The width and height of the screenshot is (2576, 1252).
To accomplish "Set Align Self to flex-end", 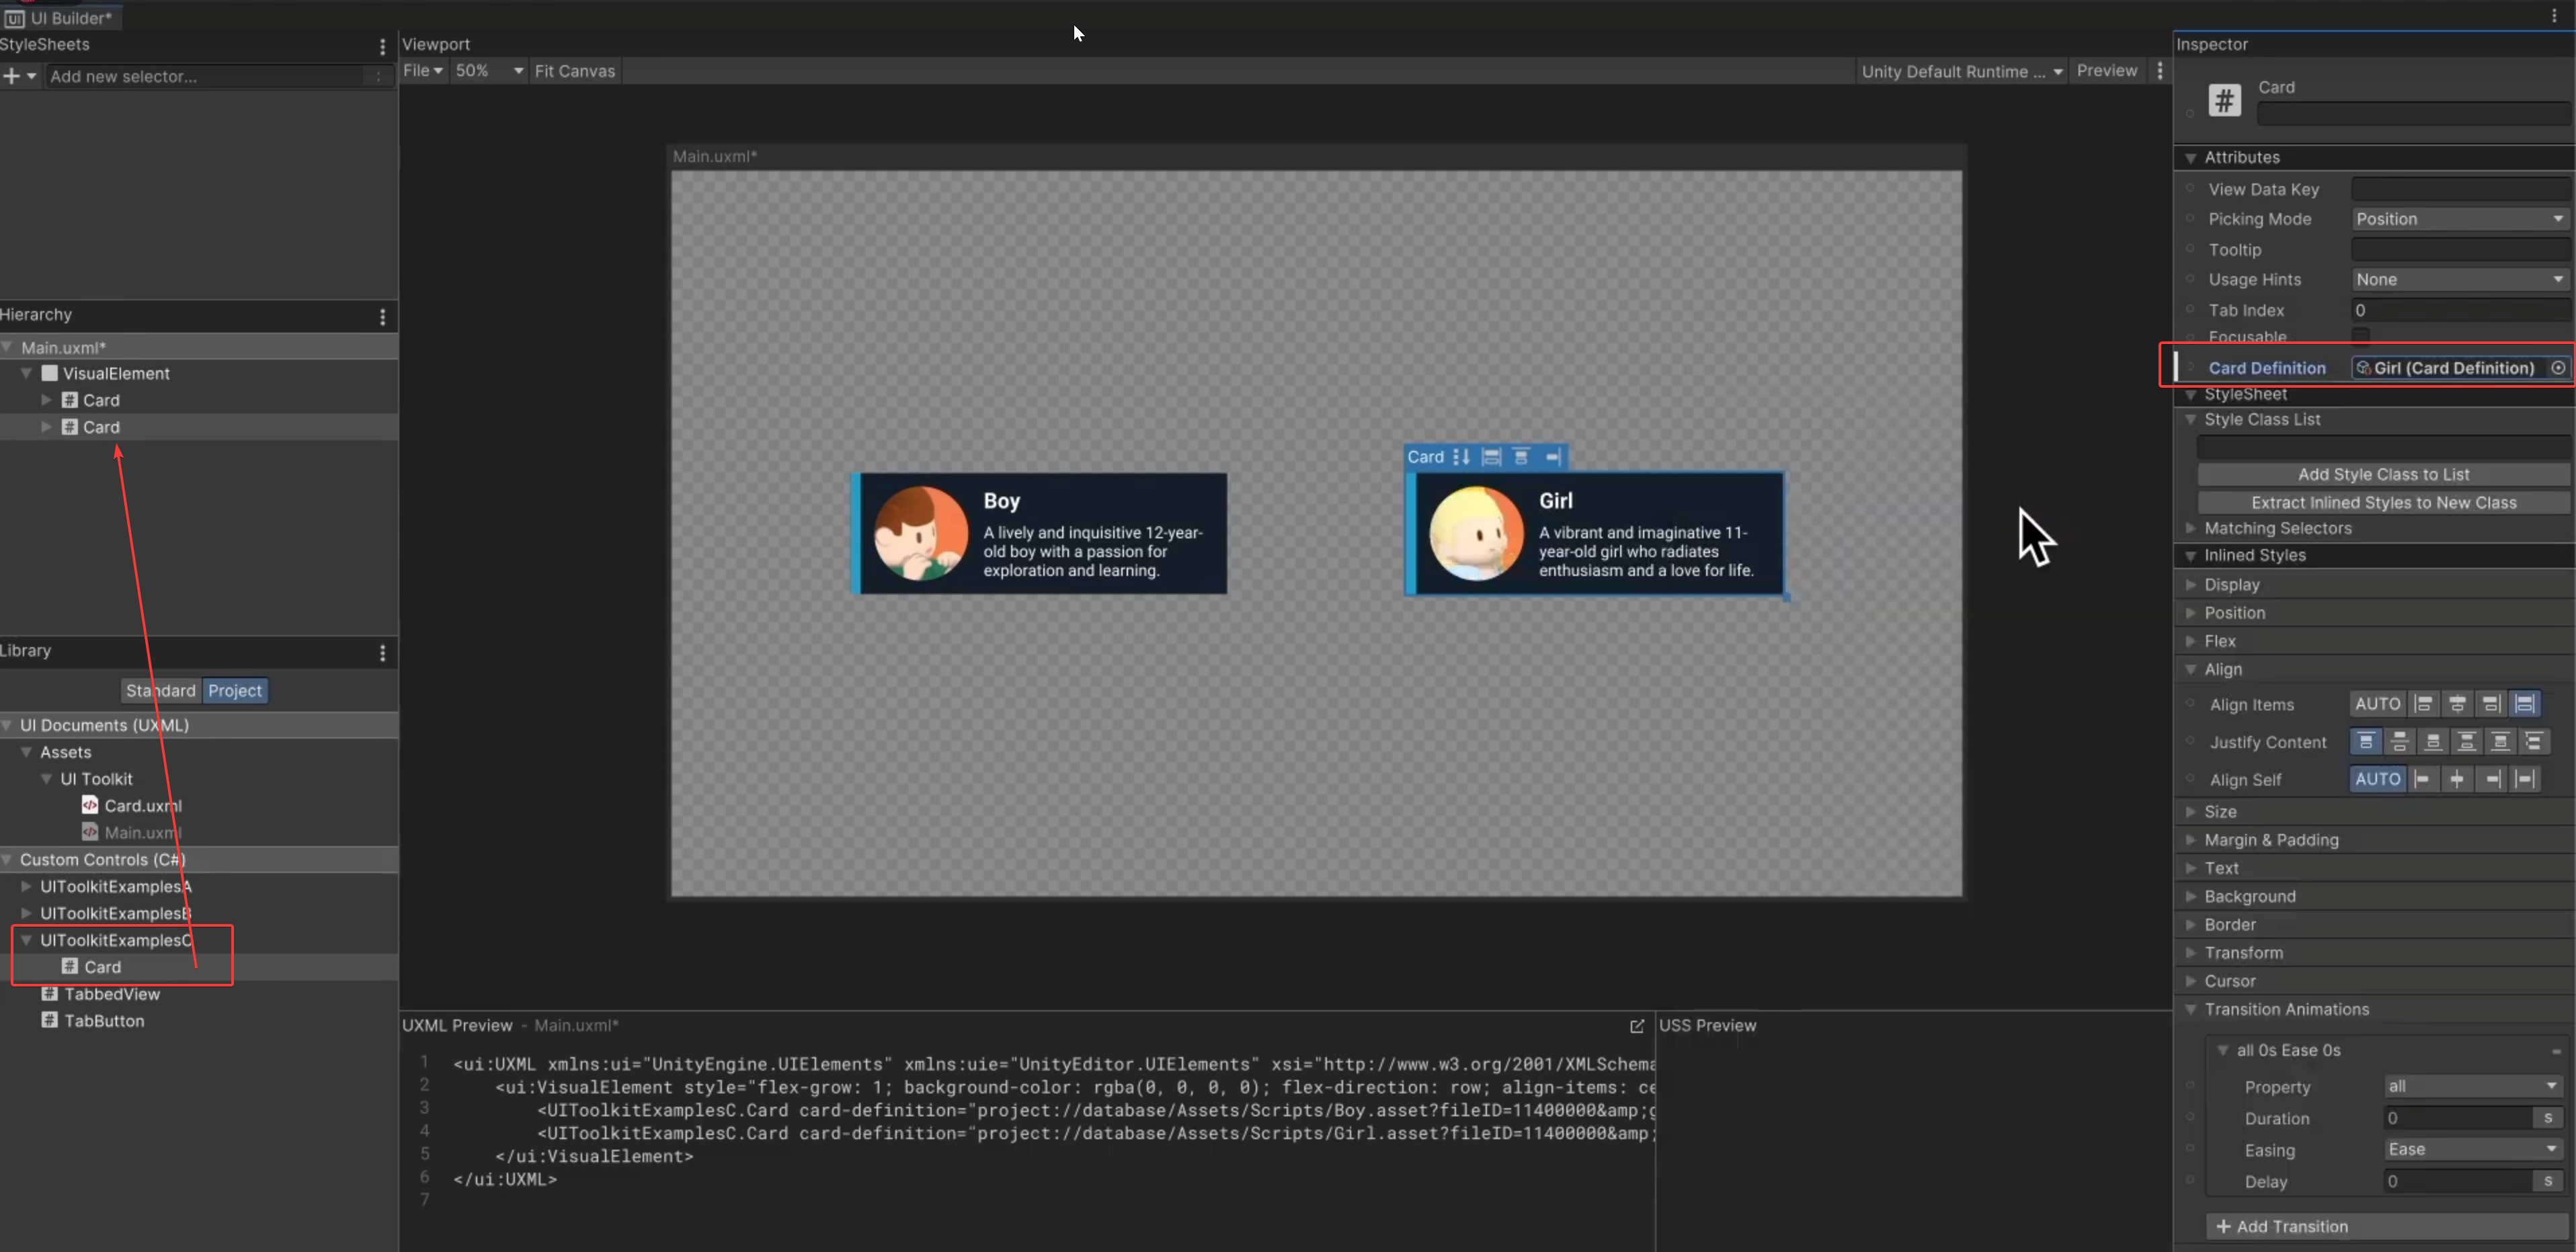I will point(2492,779).
